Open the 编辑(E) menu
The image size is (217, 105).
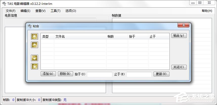click(25, 11)
